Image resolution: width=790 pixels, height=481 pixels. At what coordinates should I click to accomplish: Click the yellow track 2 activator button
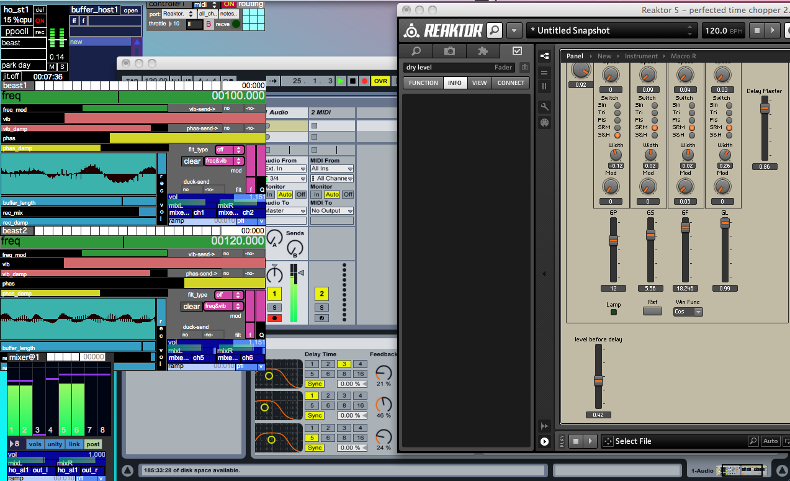click(321, 294)
